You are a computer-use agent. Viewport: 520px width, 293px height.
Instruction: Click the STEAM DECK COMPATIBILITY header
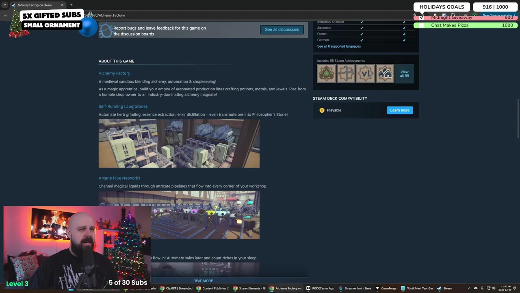click(x=340, y=98)
